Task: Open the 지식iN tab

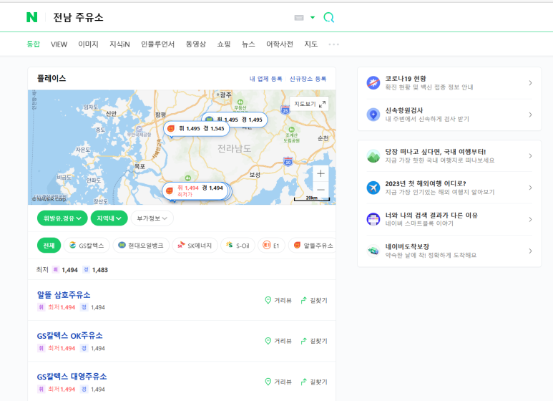Action: click(119, 44)
